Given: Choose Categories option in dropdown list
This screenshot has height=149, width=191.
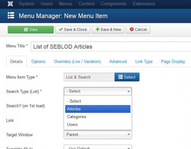Looking at the screenshot, I should tap(98, 117).
